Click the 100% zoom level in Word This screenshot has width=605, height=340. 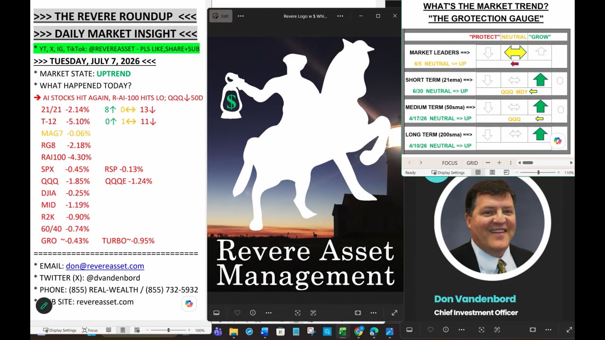[199, 330]
